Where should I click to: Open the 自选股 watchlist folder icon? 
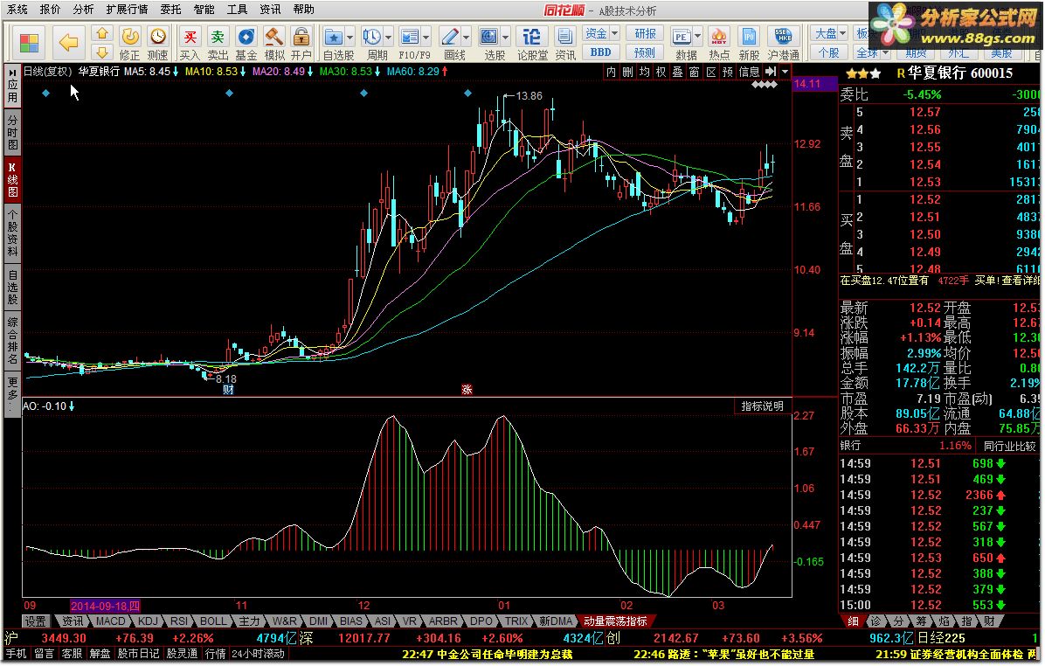(x=333, y=37)
